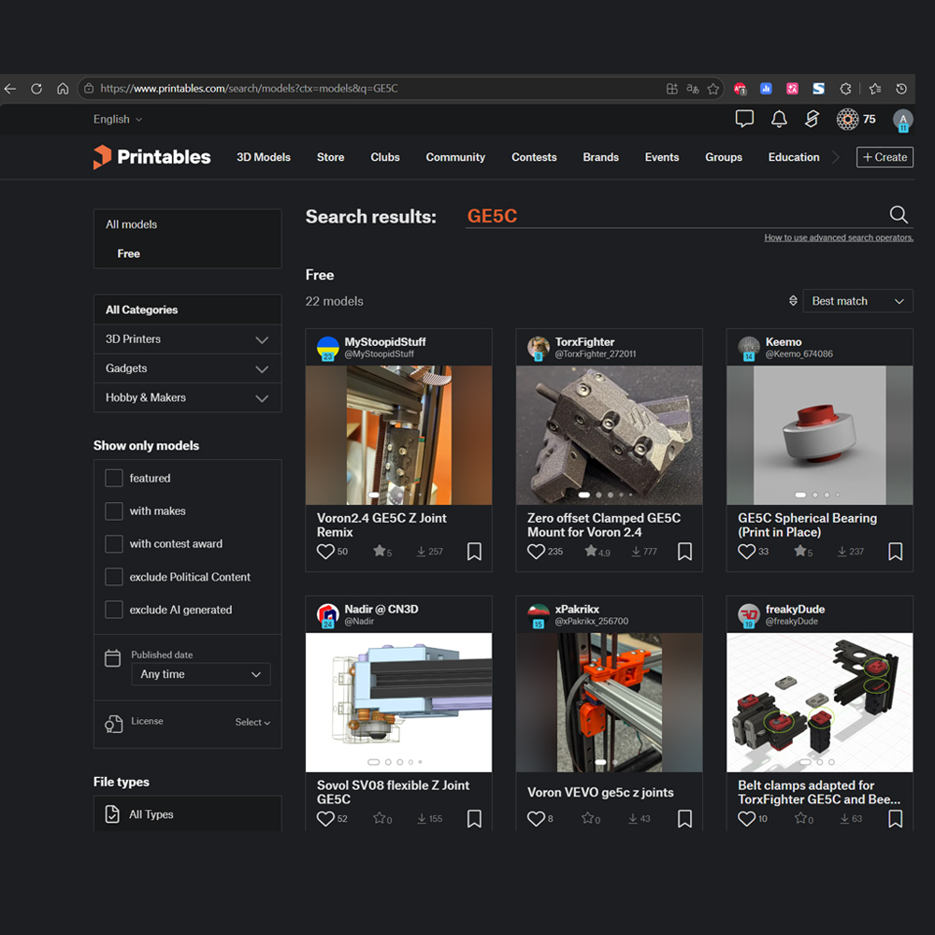
Task: Open the License Select dropdown
Action: click(252, 722)
